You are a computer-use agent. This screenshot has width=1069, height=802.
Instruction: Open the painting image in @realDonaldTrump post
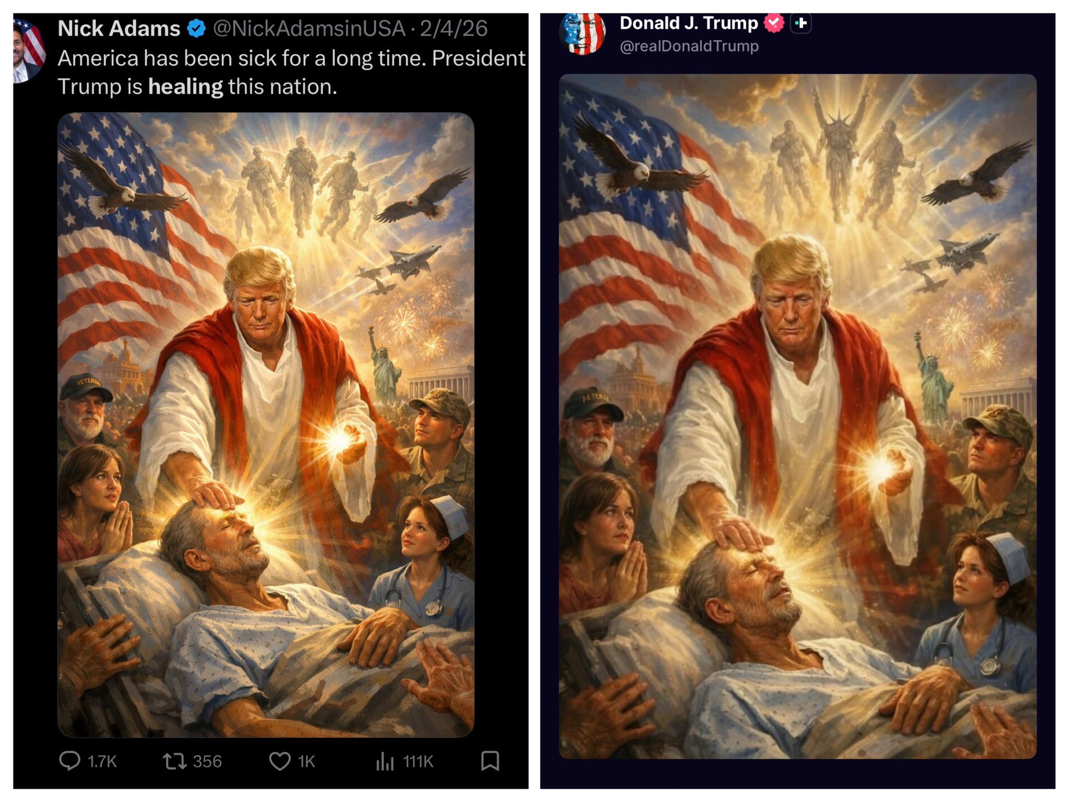click(798, 416)
